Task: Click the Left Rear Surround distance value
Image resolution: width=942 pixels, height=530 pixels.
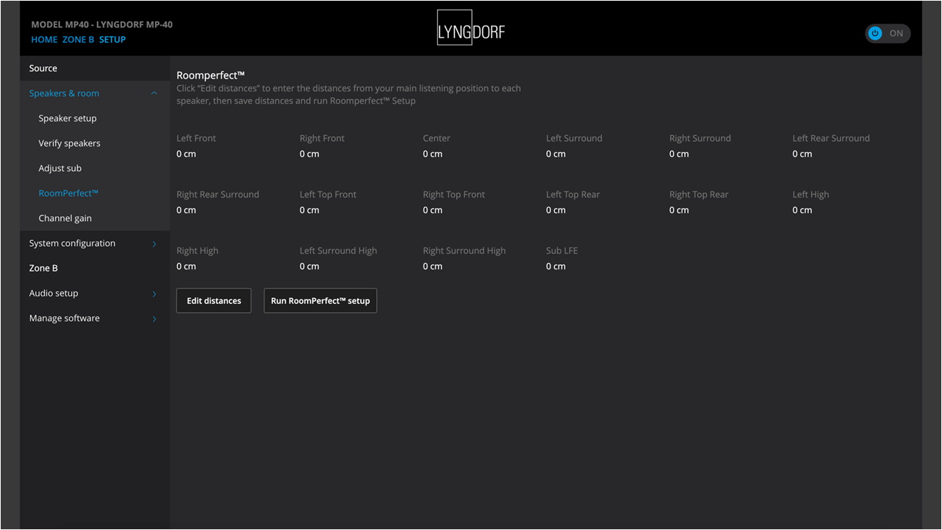Action: (x=802, y=154)
